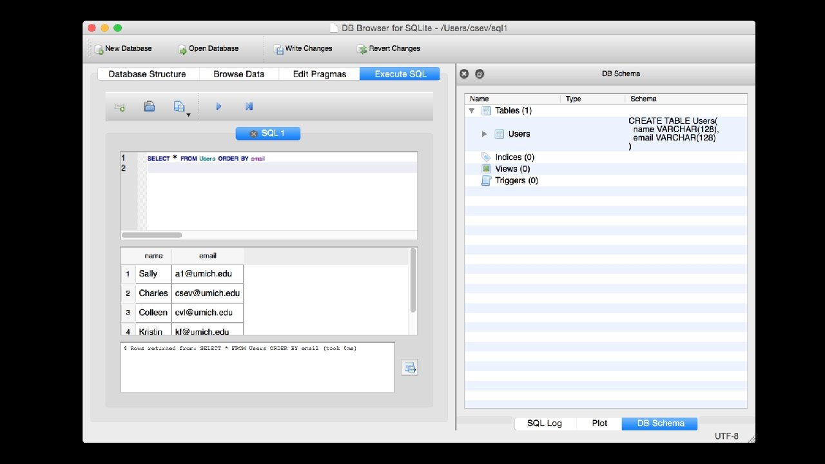
Task: Switch to the Database Structure tab
Action: (x=148, y=74)
